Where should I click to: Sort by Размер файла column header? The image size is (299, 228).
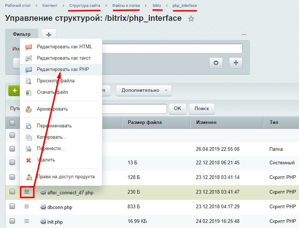(x=145, y=123)
